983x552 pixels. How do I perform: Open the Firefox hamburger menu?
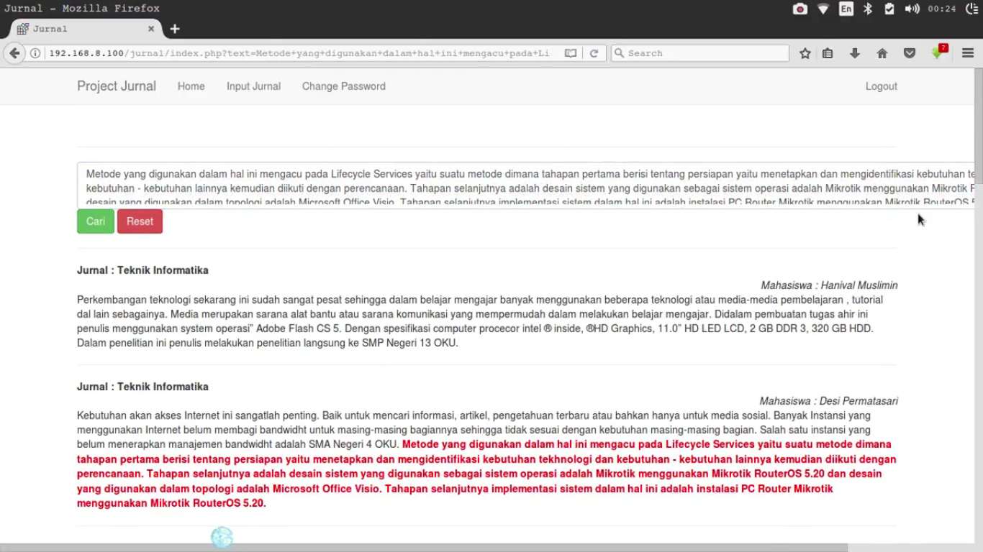click(x=968, y=53)
